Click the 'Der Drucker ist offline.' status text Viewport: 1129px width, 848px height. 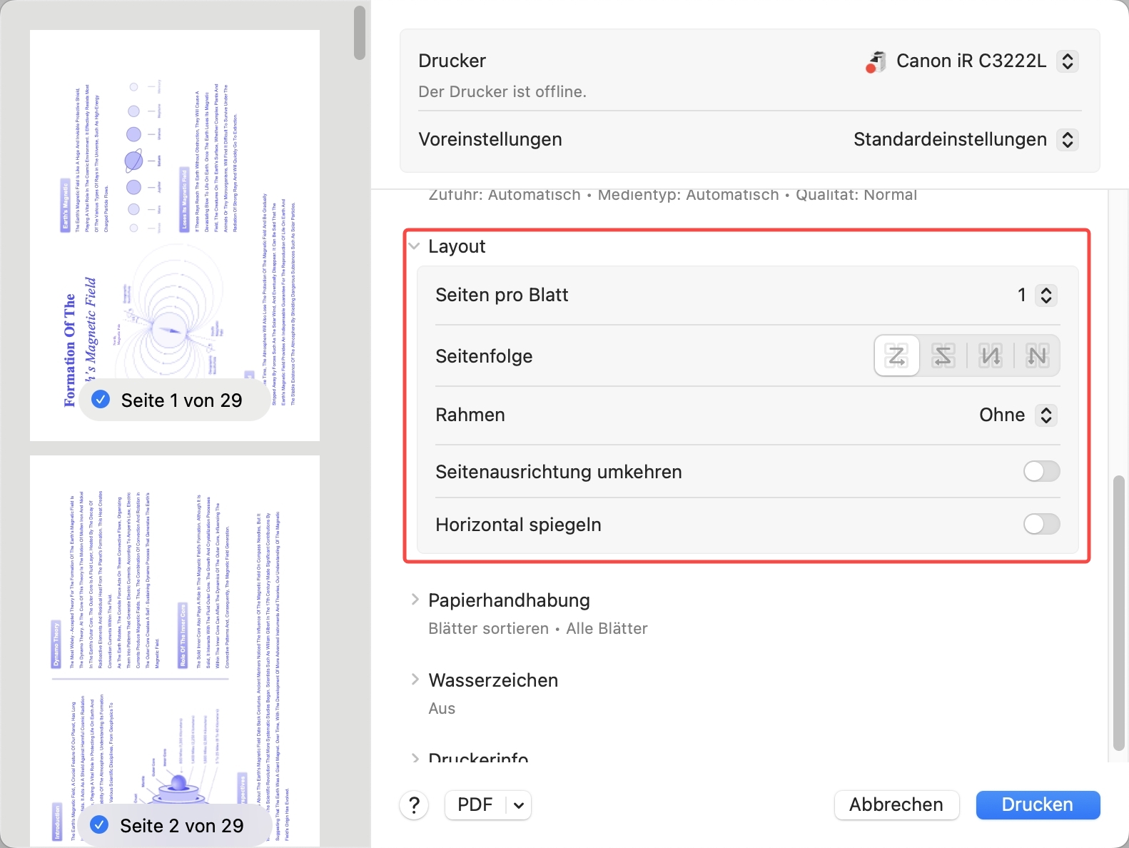point(502,91)
